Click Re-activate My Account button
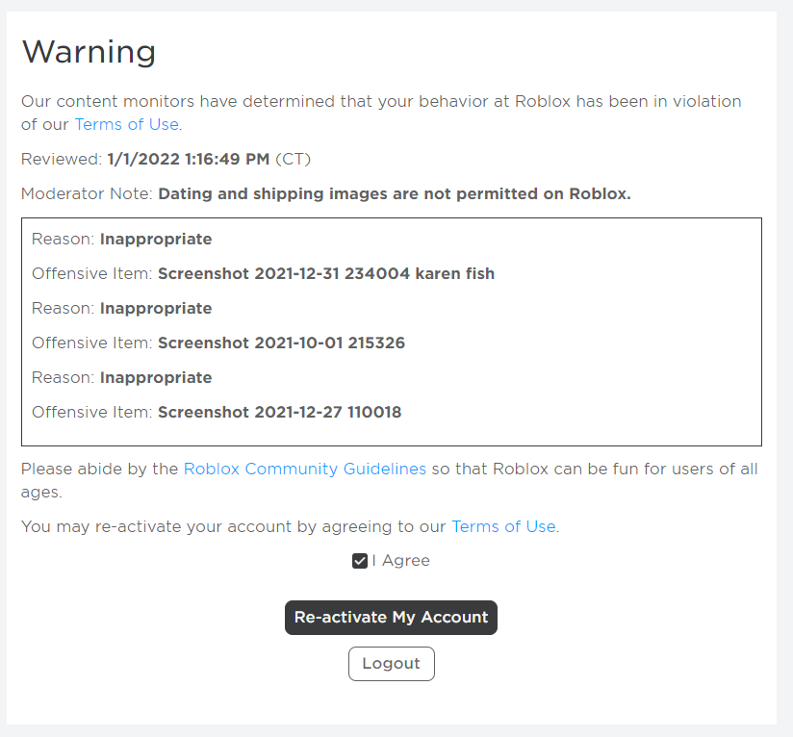 tap(391, 617)
